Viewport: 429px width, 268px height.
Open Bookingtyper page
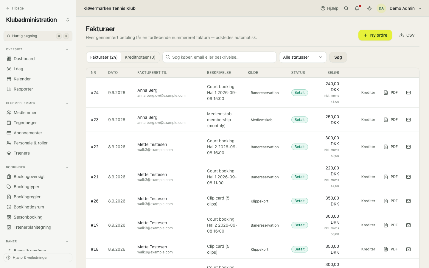[38, 187]
